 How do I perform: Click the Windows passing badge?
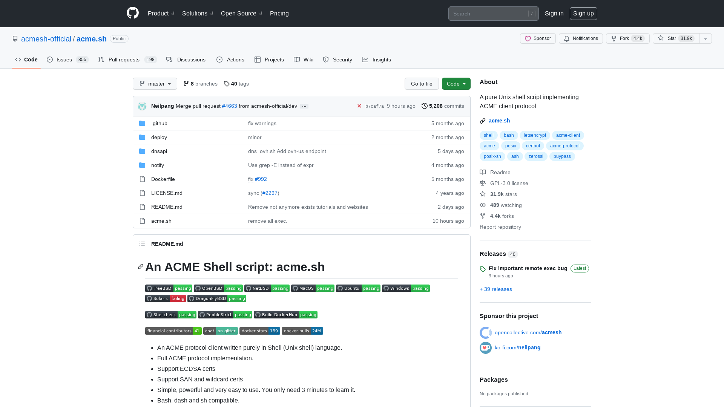(406, 288)
